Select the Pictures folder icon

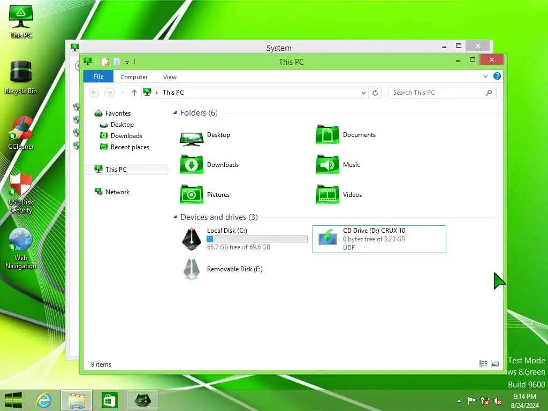coord(192,195)
